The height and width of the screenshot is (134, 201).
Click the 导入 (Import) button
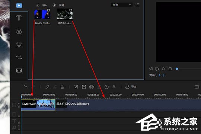42,5
